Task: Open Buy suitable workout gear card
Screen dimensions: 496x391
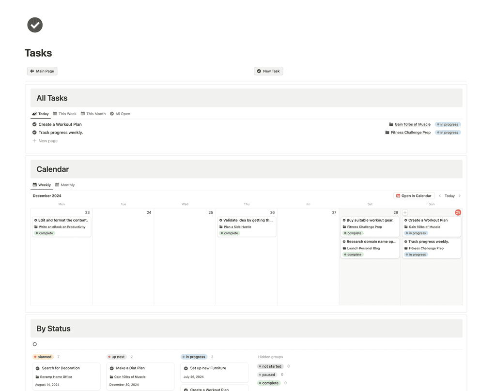Action: click(x=370, y=226)
